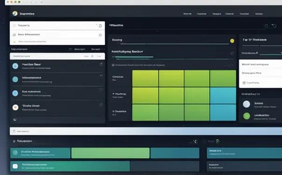The height and width of the screenshot is (175, 282).
Task: Click the light green segment in bottom bar row
Action: (x=110, y=153)
